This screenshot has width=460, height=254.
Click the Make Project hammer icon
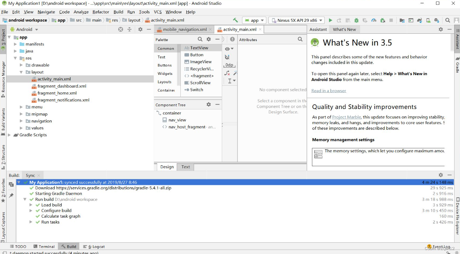(235, 20)
